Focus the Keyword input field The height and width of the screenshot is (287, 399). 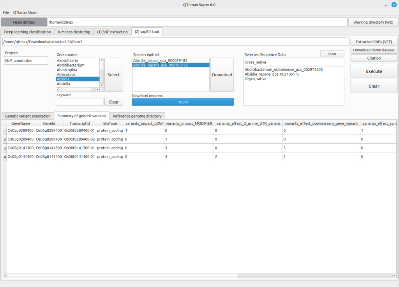79,102
